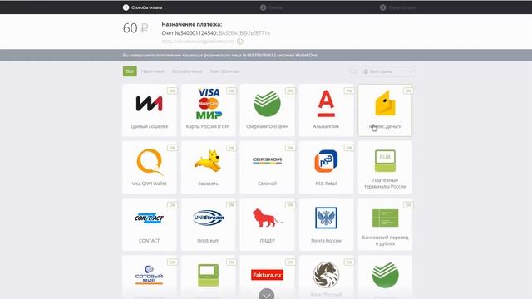Image resolution: width=532 pixels, height=299 pixels.
Task: Select the green terminal tile next to Сотовый мир
Action: [x=209, y=277]
